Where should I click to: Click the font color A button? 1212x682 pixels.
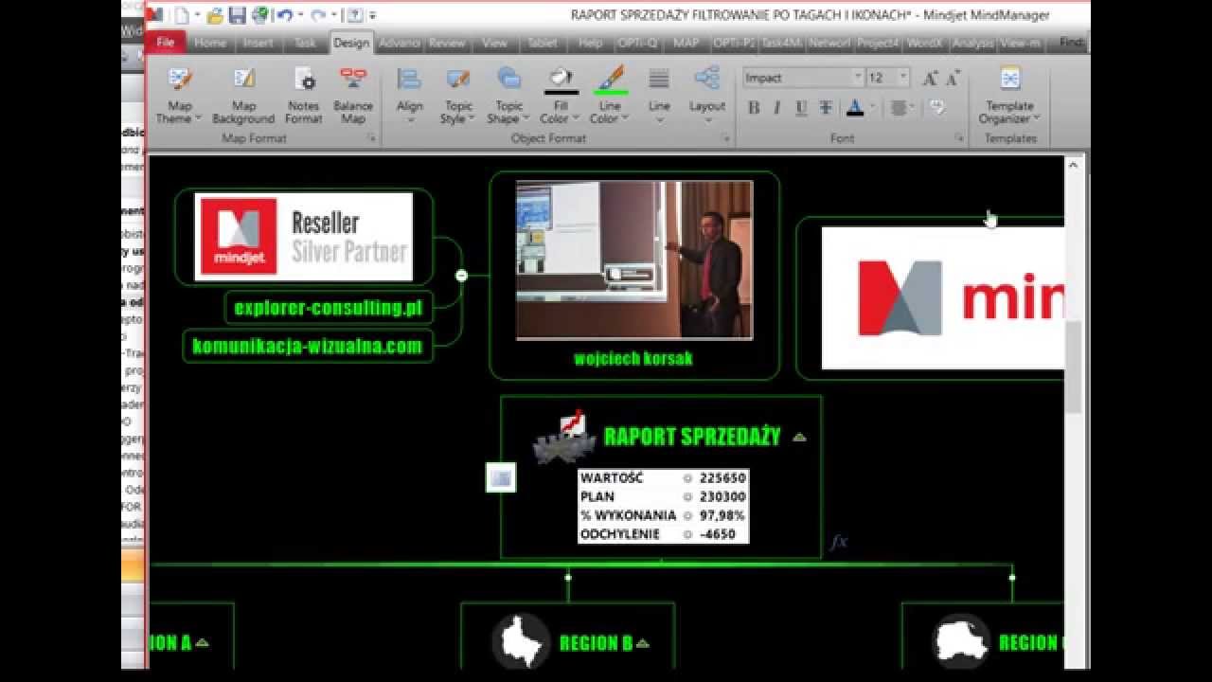[854, 108]
